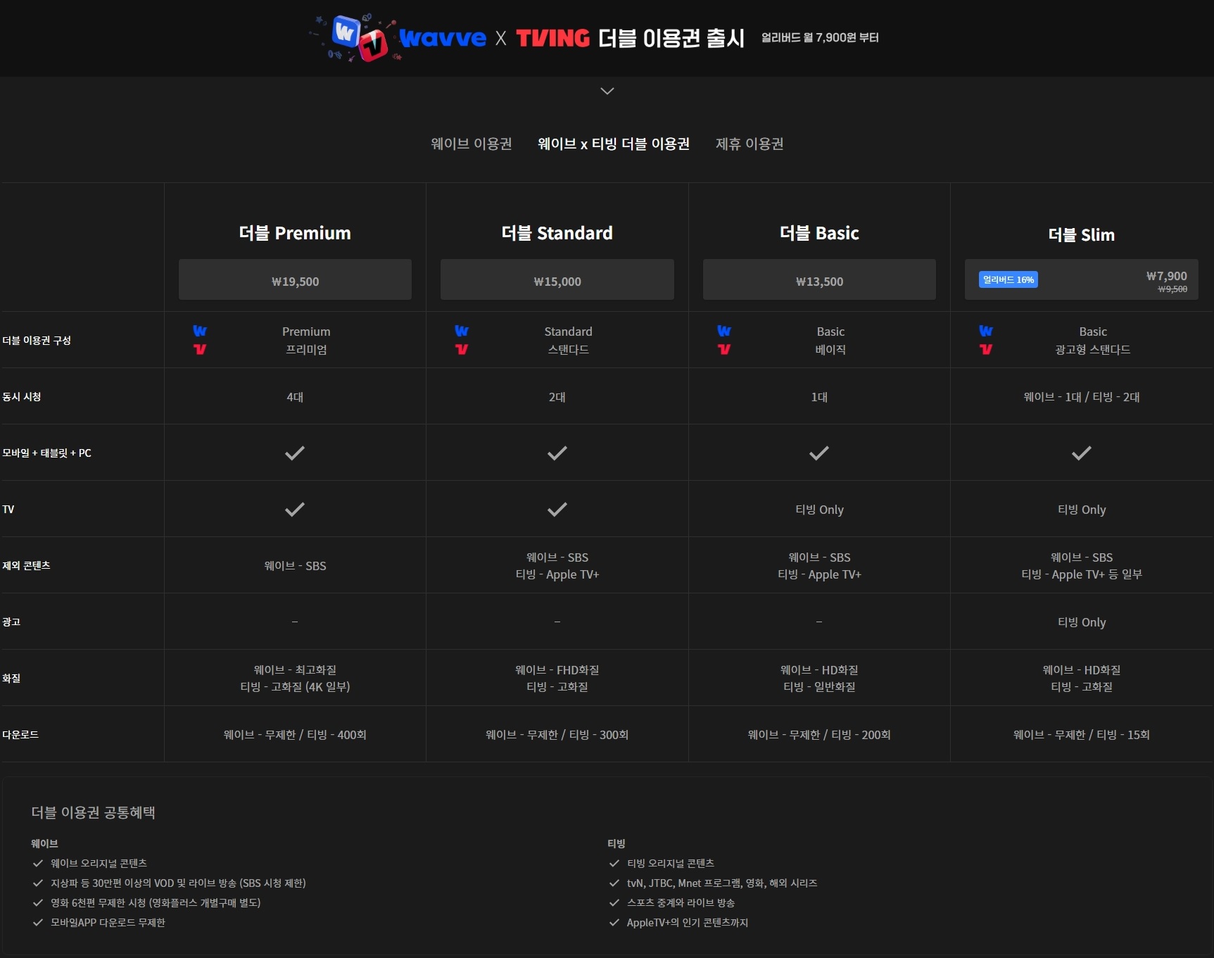Click the 모바일+태블릿+PC checkmark under 더블 Basic
Image resolution: width=1214 pixels, height=958 pixels.
[819, 453]
